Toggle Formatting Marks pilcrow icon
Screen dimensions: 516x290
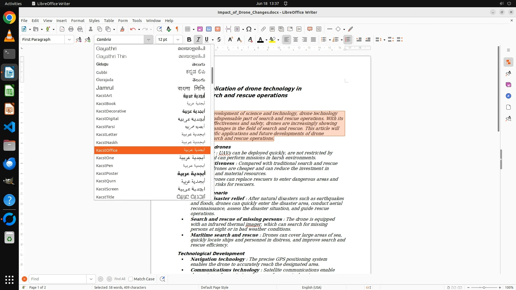tap(177, 29)
